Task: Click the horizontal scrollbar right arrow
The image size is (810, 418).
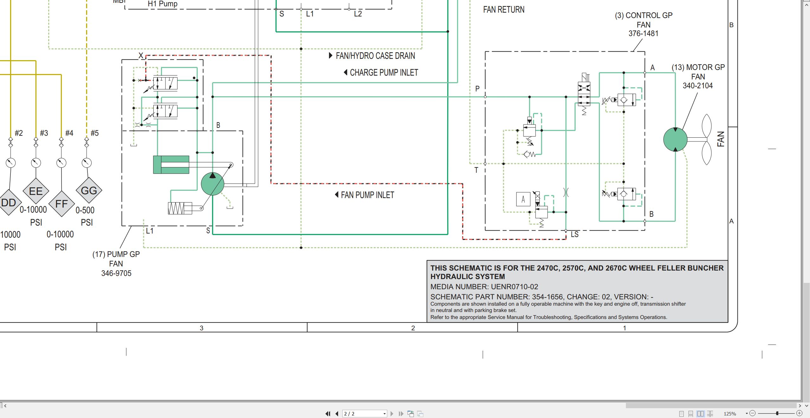Action: (800, 405)
